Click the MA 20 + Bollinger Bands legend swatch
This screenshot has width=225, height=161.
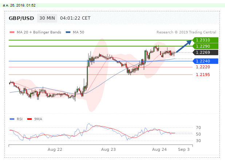click(12, 32)
